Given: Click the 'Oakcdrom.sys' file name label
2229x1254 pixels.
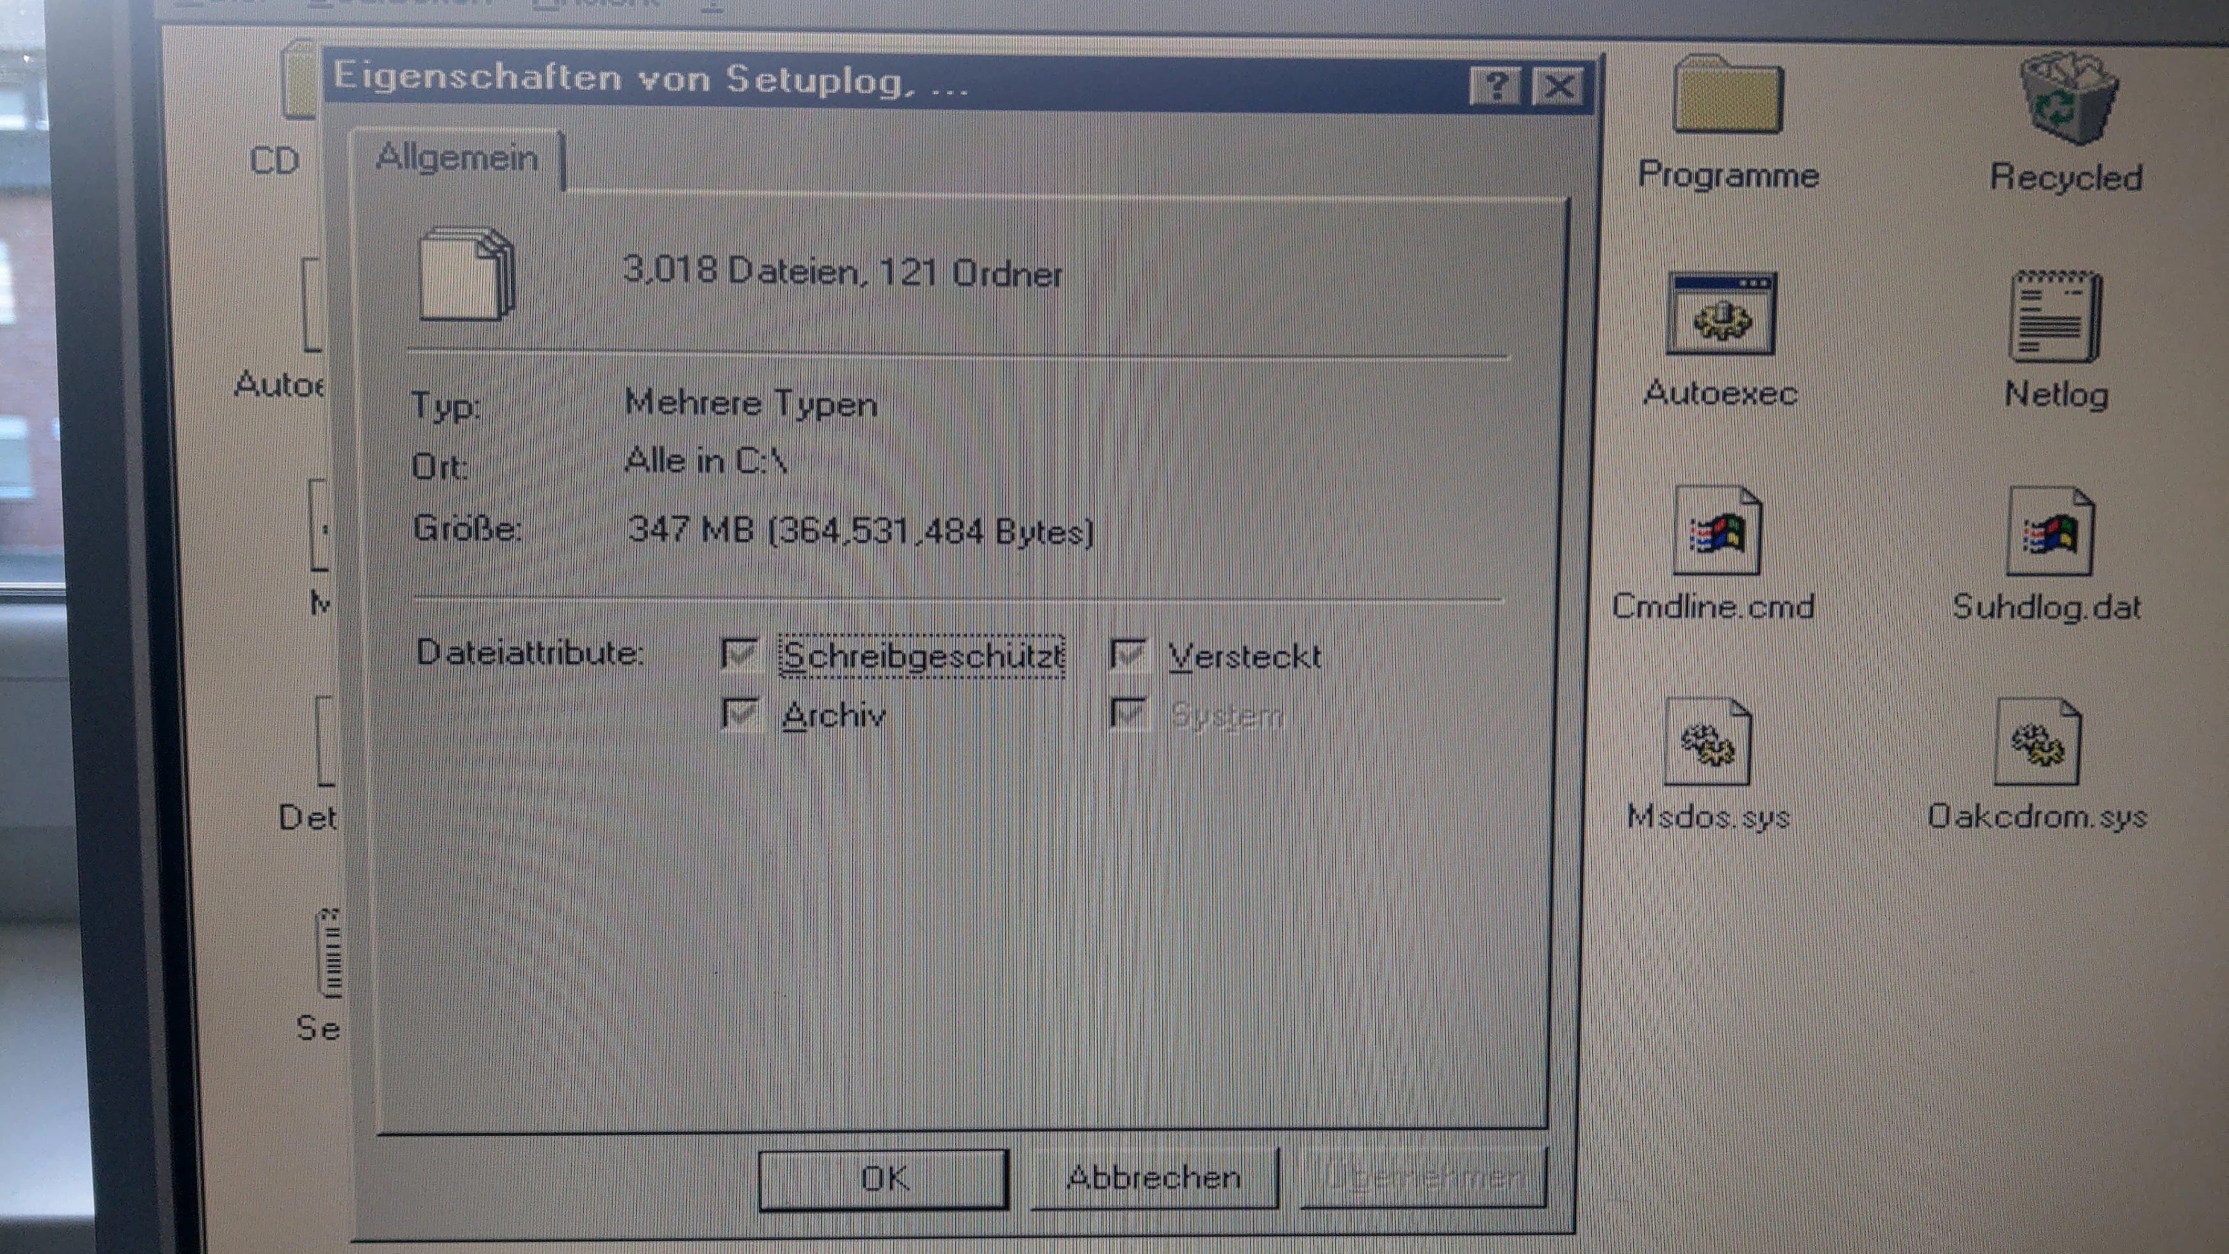Looking at the screenshot, I should click(x=2038, y=817).
